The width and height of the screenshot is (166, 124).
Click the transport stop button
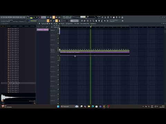pyautogui.click(x=37, y=17)
